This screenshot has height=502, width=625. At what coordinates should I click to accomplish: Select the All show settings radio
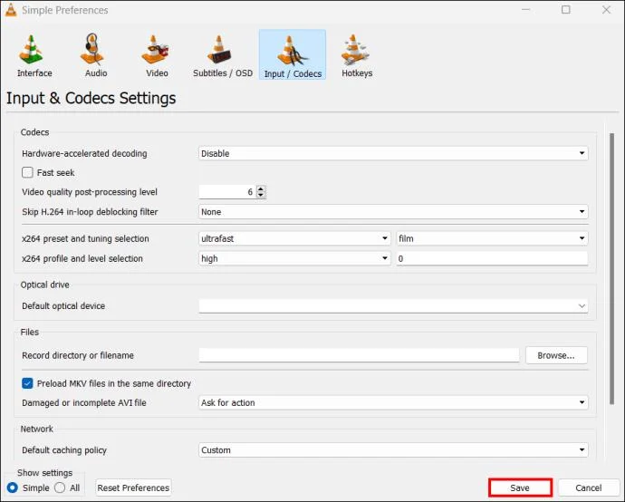[60, 488]
